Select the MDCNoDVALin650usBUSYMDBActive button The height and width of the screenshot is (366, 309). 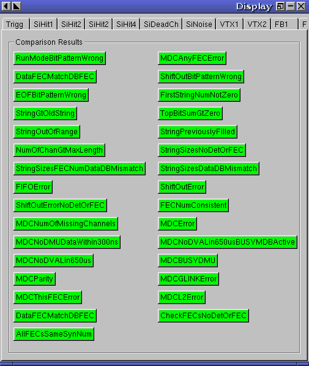pos(228,242)
